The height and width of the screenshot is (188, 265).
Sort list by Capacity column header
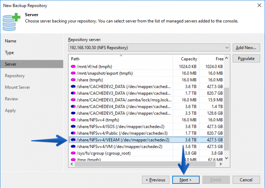pos(186,59)
